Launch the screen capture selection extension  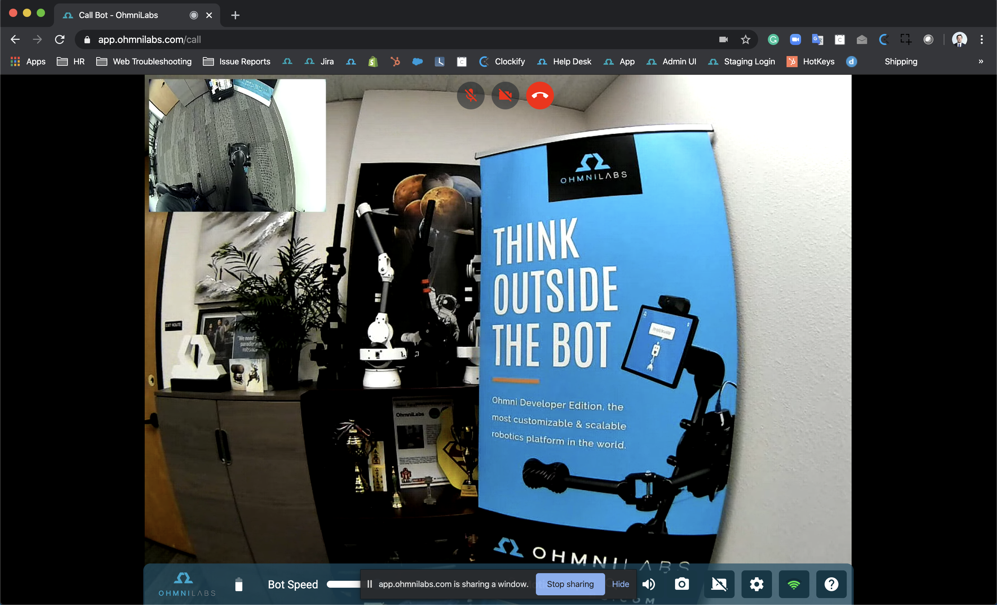click(906, 39)
